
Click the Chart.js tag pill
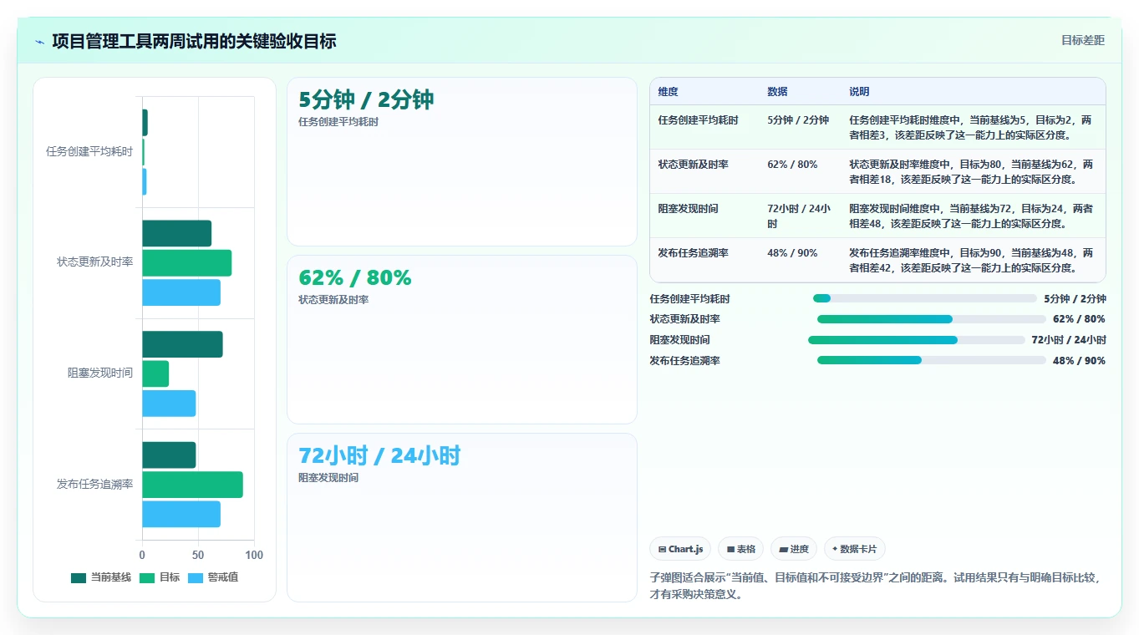pos(680,549)
